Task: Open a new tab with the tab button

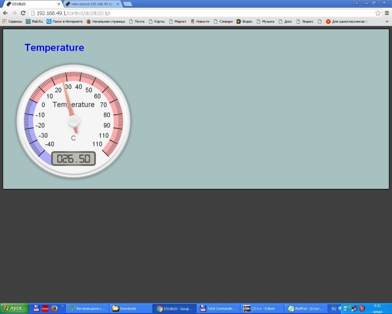Action: [x=127, y=4]
